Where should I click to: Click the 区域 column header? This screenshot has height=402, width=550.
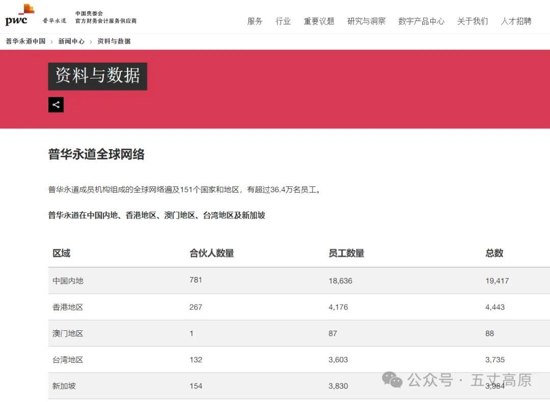tap(62, 253)
